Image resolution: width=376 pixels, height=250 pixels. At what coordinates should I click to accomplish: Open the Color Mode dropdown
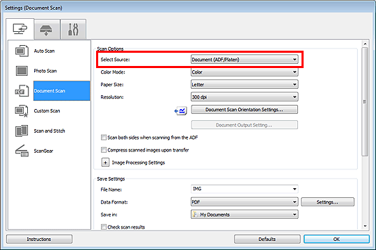click(244, 72)
